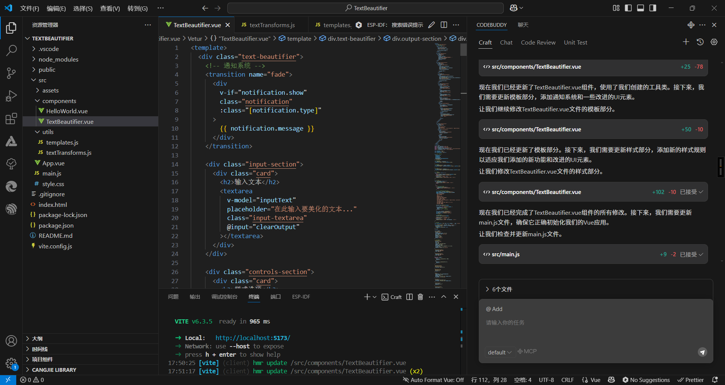This screenshot has height=385, width=725.
Task: Send the task with the arrow button
Action: pyautogui.click(x=702, y=352)
